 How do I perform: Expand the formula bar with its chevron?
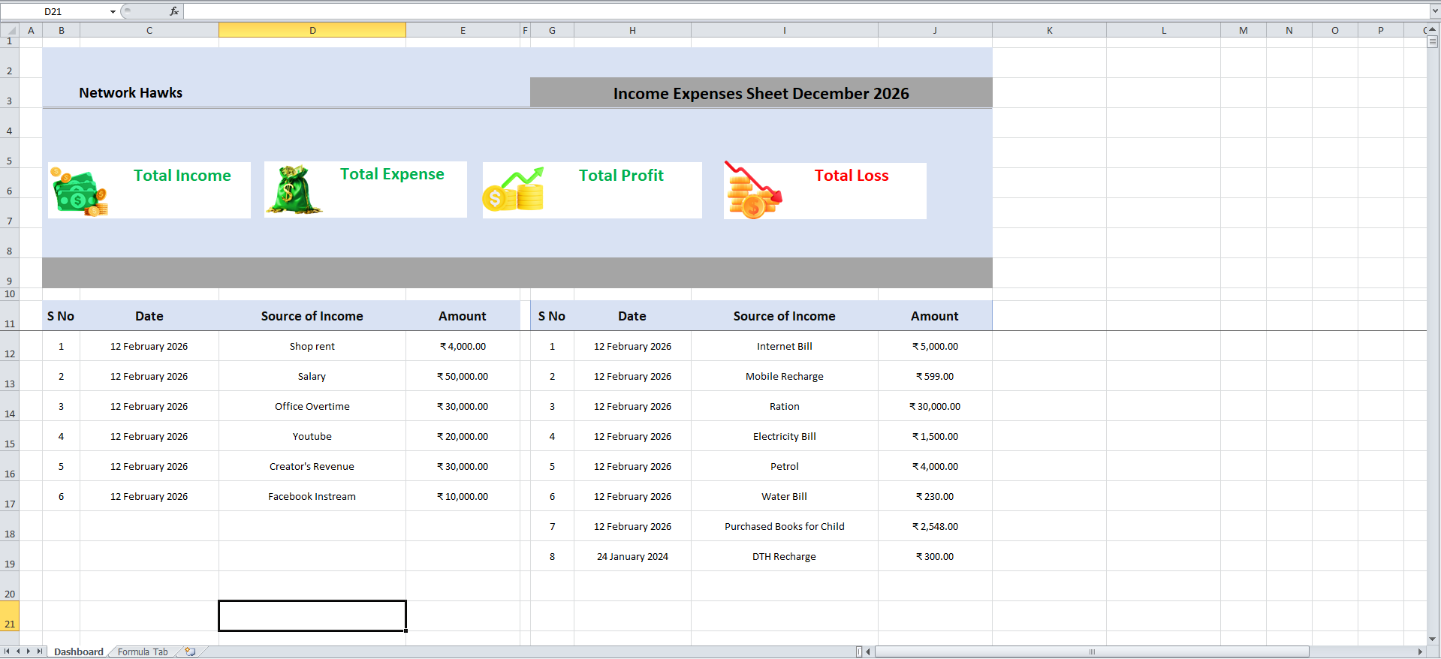1434,11
